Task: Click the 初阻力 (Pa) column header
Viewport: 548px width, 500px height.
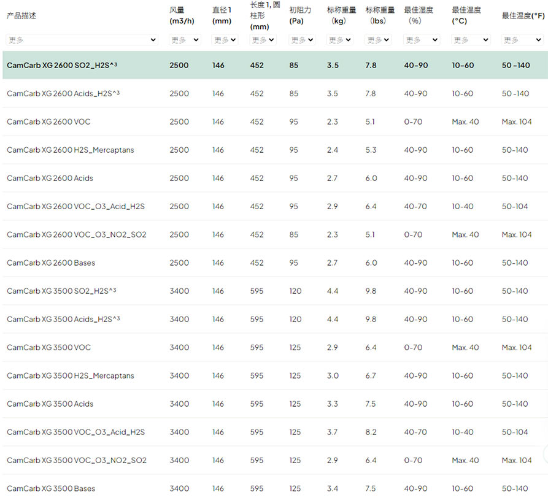Action: (300, 16)
